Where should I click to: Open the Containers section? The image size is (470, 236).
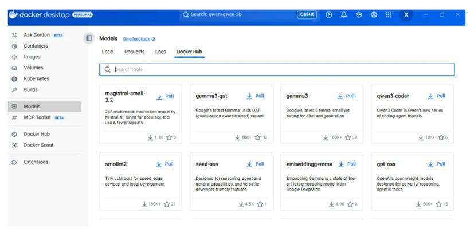pos(36,46)
